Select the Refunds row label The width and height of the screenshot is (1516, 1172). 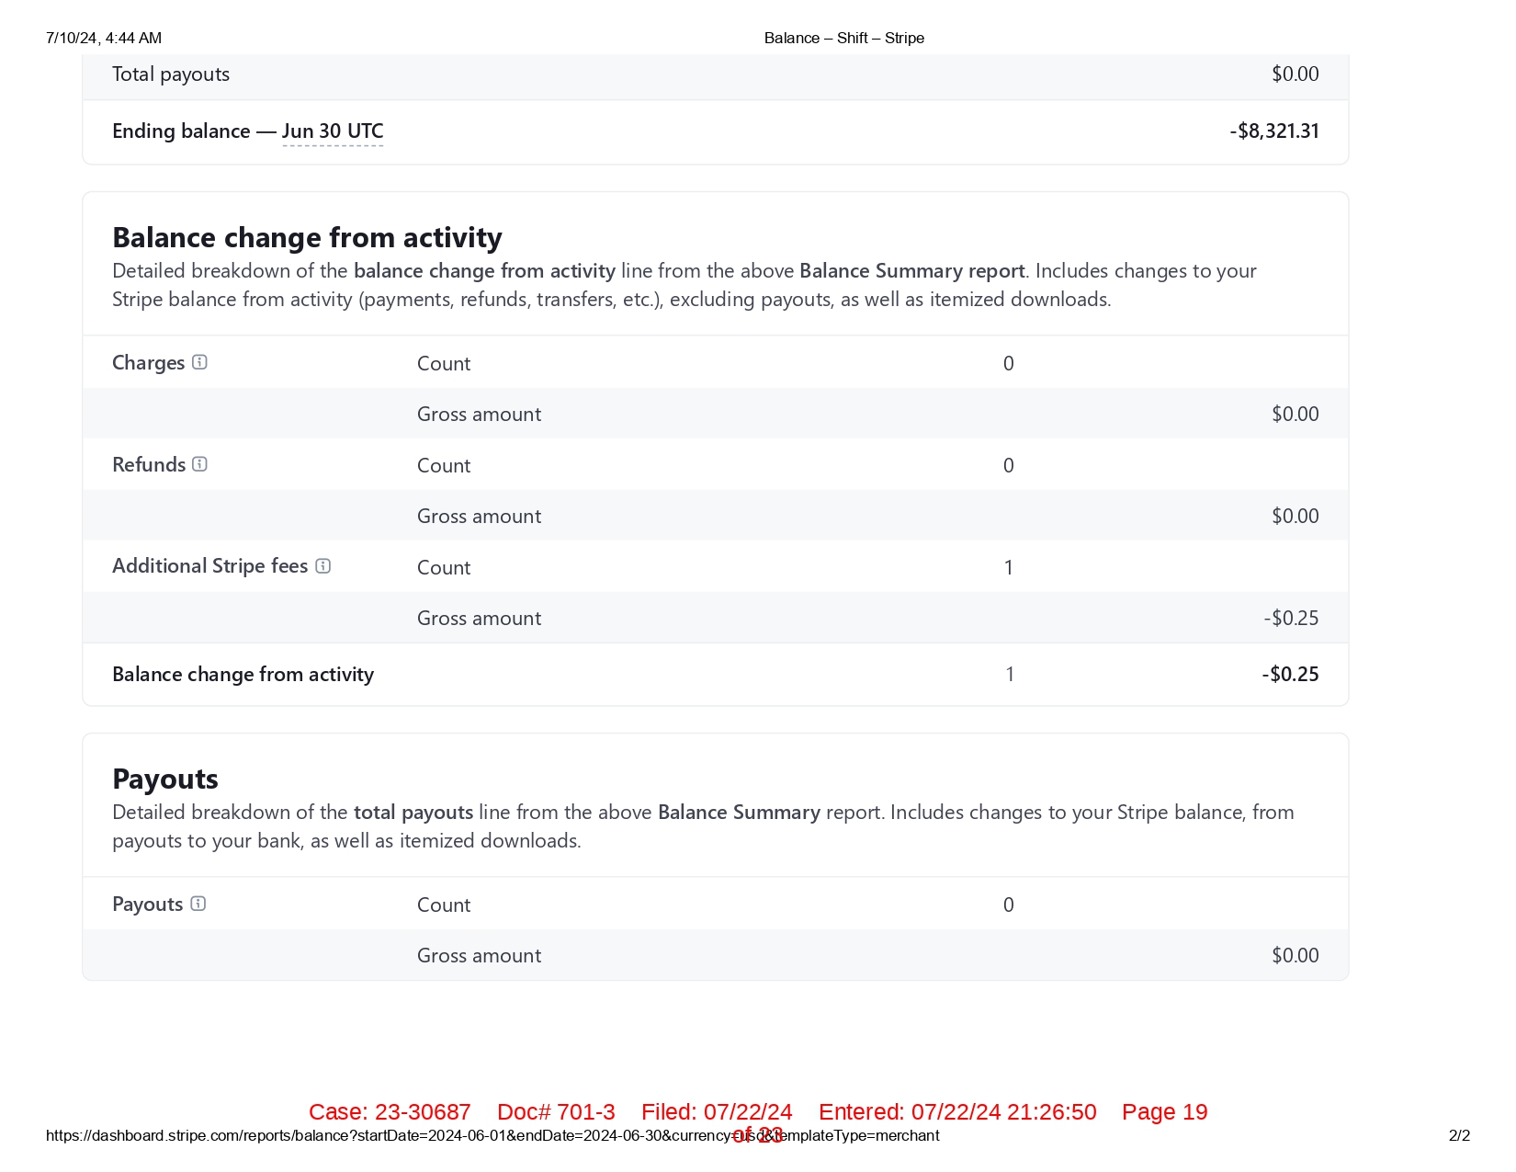[x=149, y=465]
